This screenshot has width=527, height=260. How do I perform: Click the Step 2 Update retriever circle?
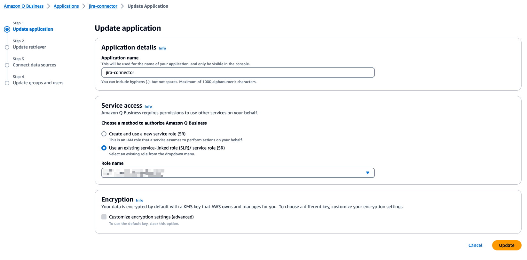pos(7,47)
